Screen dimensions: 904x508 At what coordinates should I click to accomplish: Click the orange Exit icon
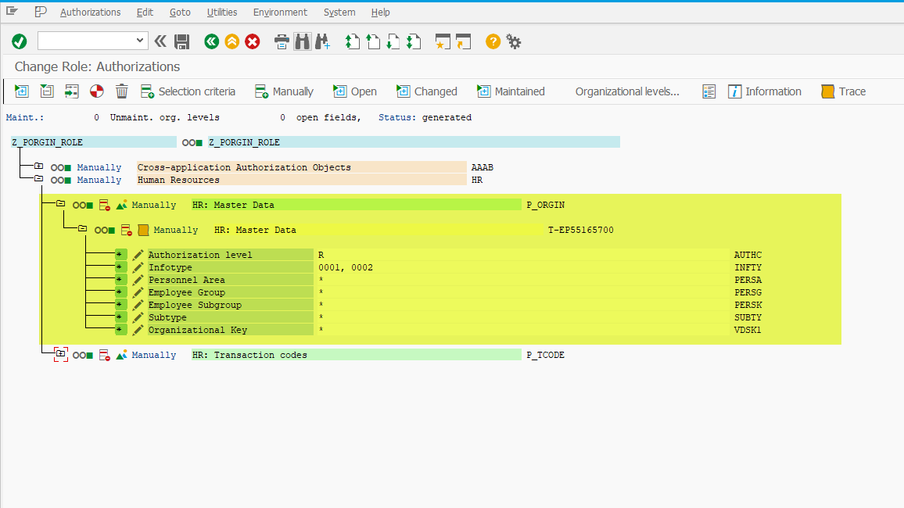231,41
